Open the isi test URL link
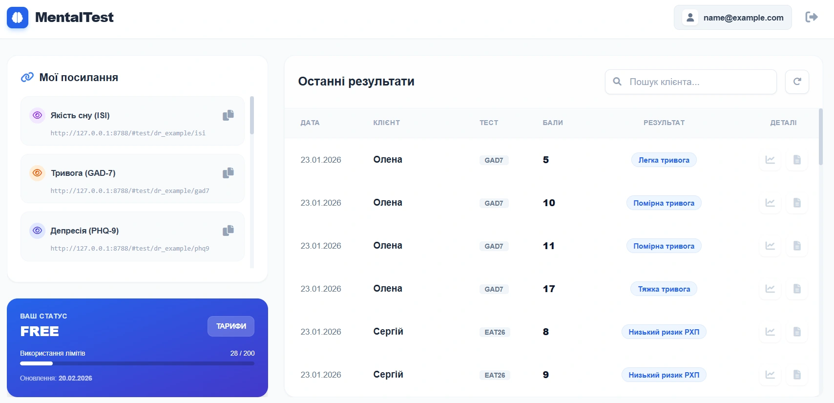 (x=128, y=133)
